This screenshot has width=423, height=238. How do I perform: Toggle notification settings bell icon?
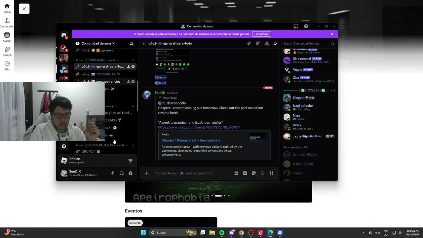258,43
